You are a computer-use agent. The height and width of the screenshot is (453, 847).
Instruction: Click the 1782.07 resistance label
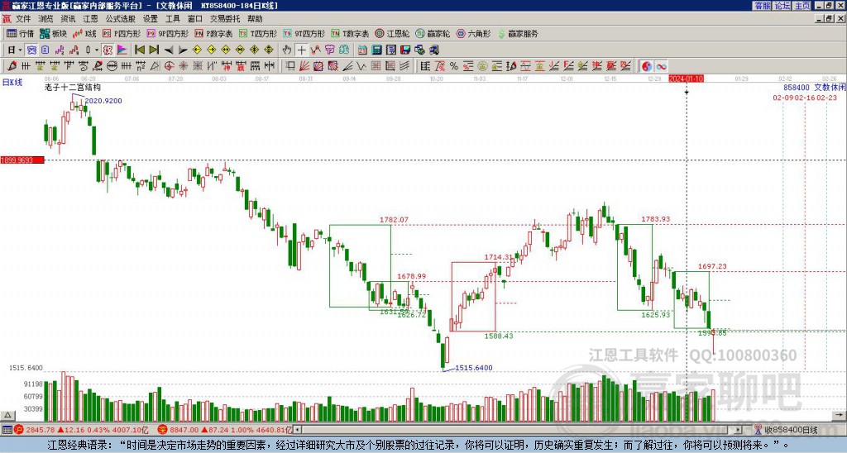tap(394, 220)
